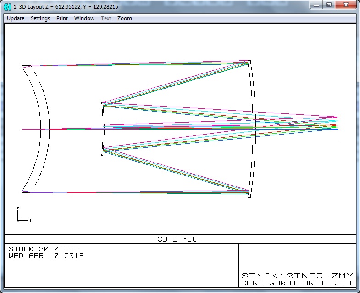Open the Window menu

click(x=84, y=18)
